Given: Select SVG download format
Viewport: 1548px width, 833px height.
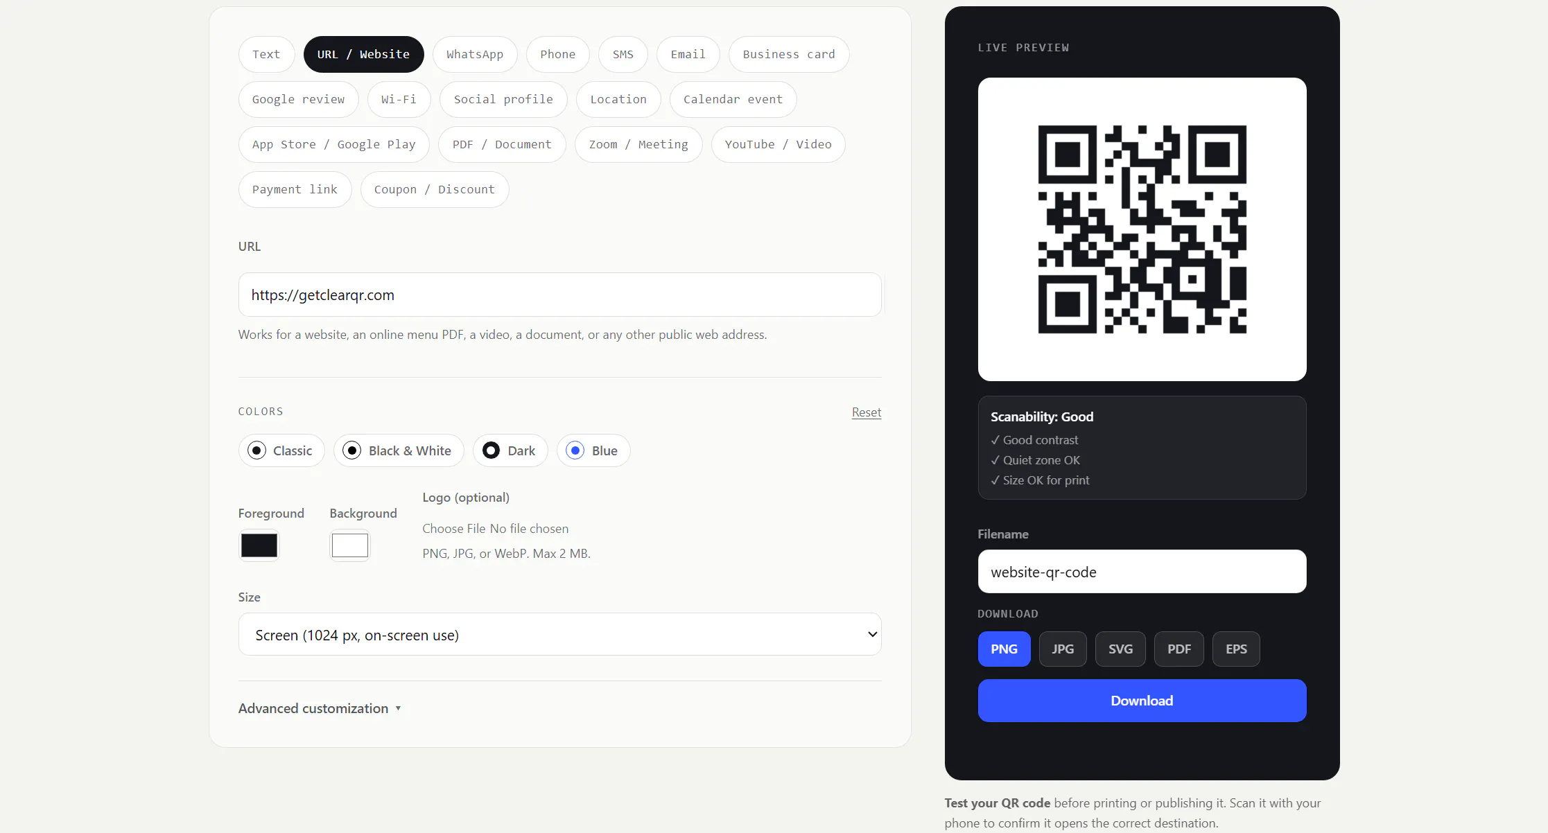Looking at the screenshot, I should click(x=1120, y=649).
